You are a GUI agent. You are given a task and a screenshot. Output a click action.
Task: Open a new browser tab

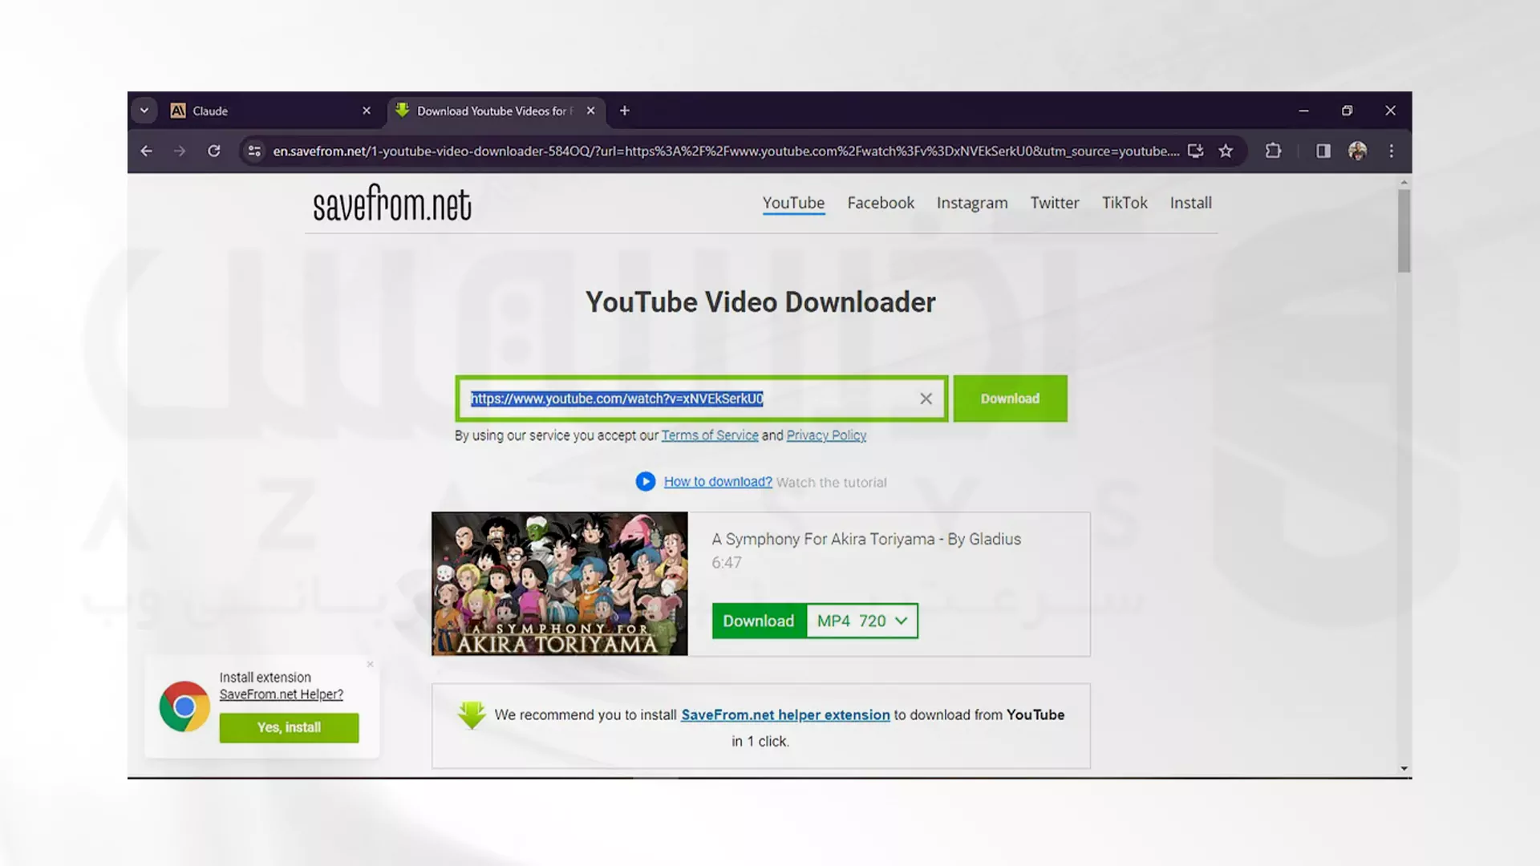click(625, 111)
